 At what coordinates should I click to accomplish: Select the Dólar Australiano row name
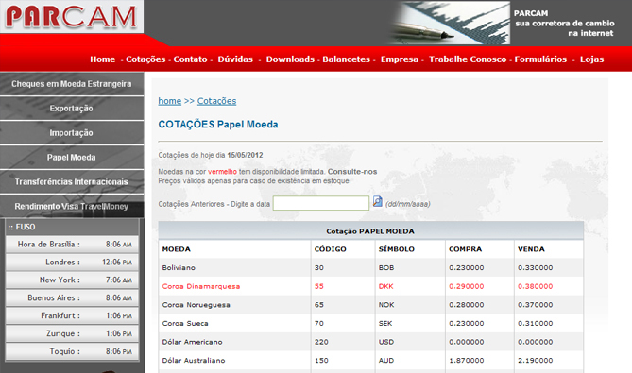pyautogui.click(x=194, y=361)
